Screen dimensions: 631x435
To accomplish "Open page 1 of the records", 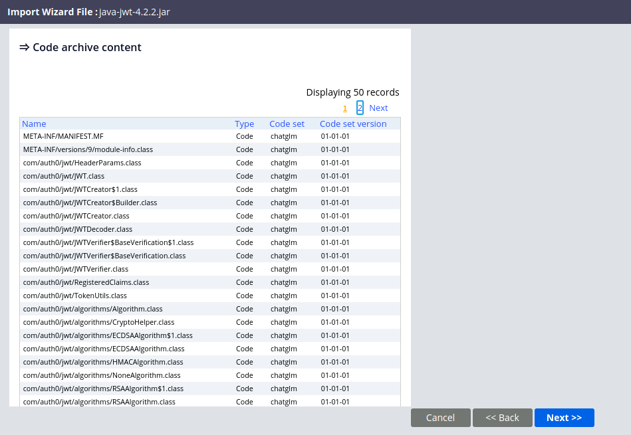I will coord(345,108).
